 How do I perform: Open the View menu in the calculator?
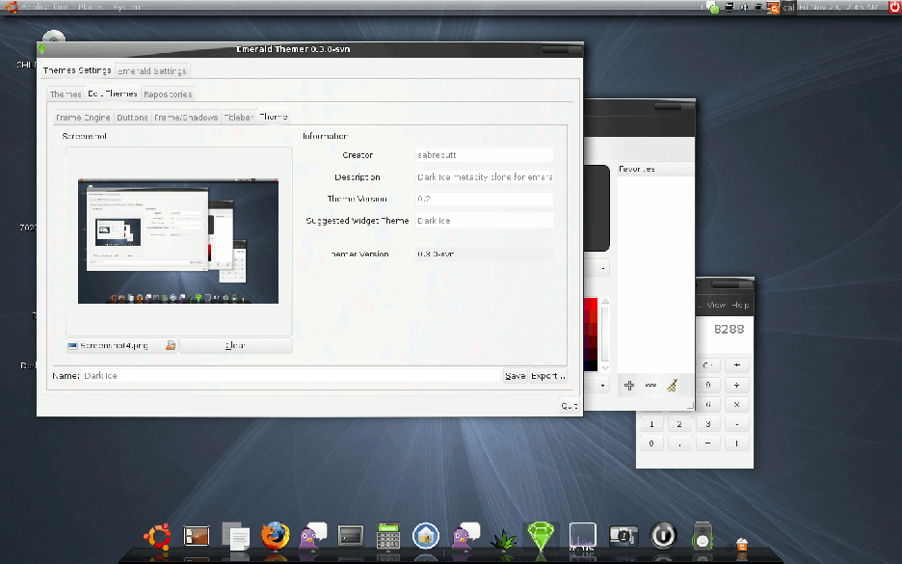(716, 305)
